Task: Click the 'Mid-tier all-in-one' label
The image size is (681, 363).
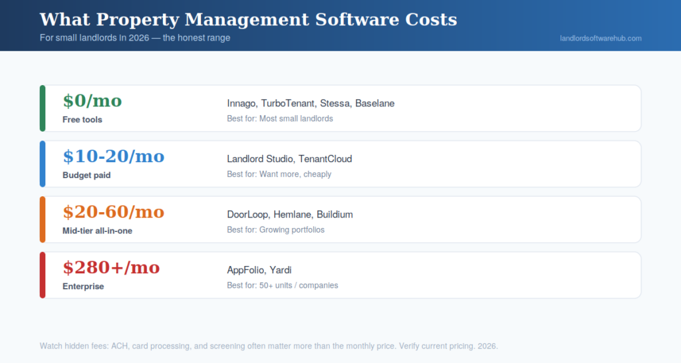Action: [x=97, y=231]
